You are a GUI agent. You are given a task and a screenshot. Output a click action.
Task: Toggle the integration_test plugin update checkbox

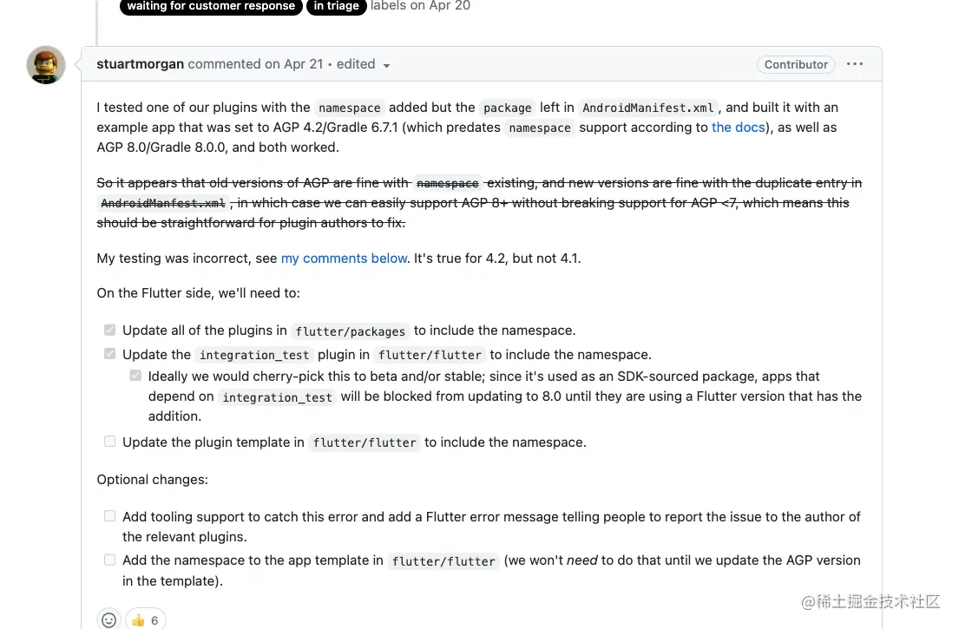pos(109,354)
